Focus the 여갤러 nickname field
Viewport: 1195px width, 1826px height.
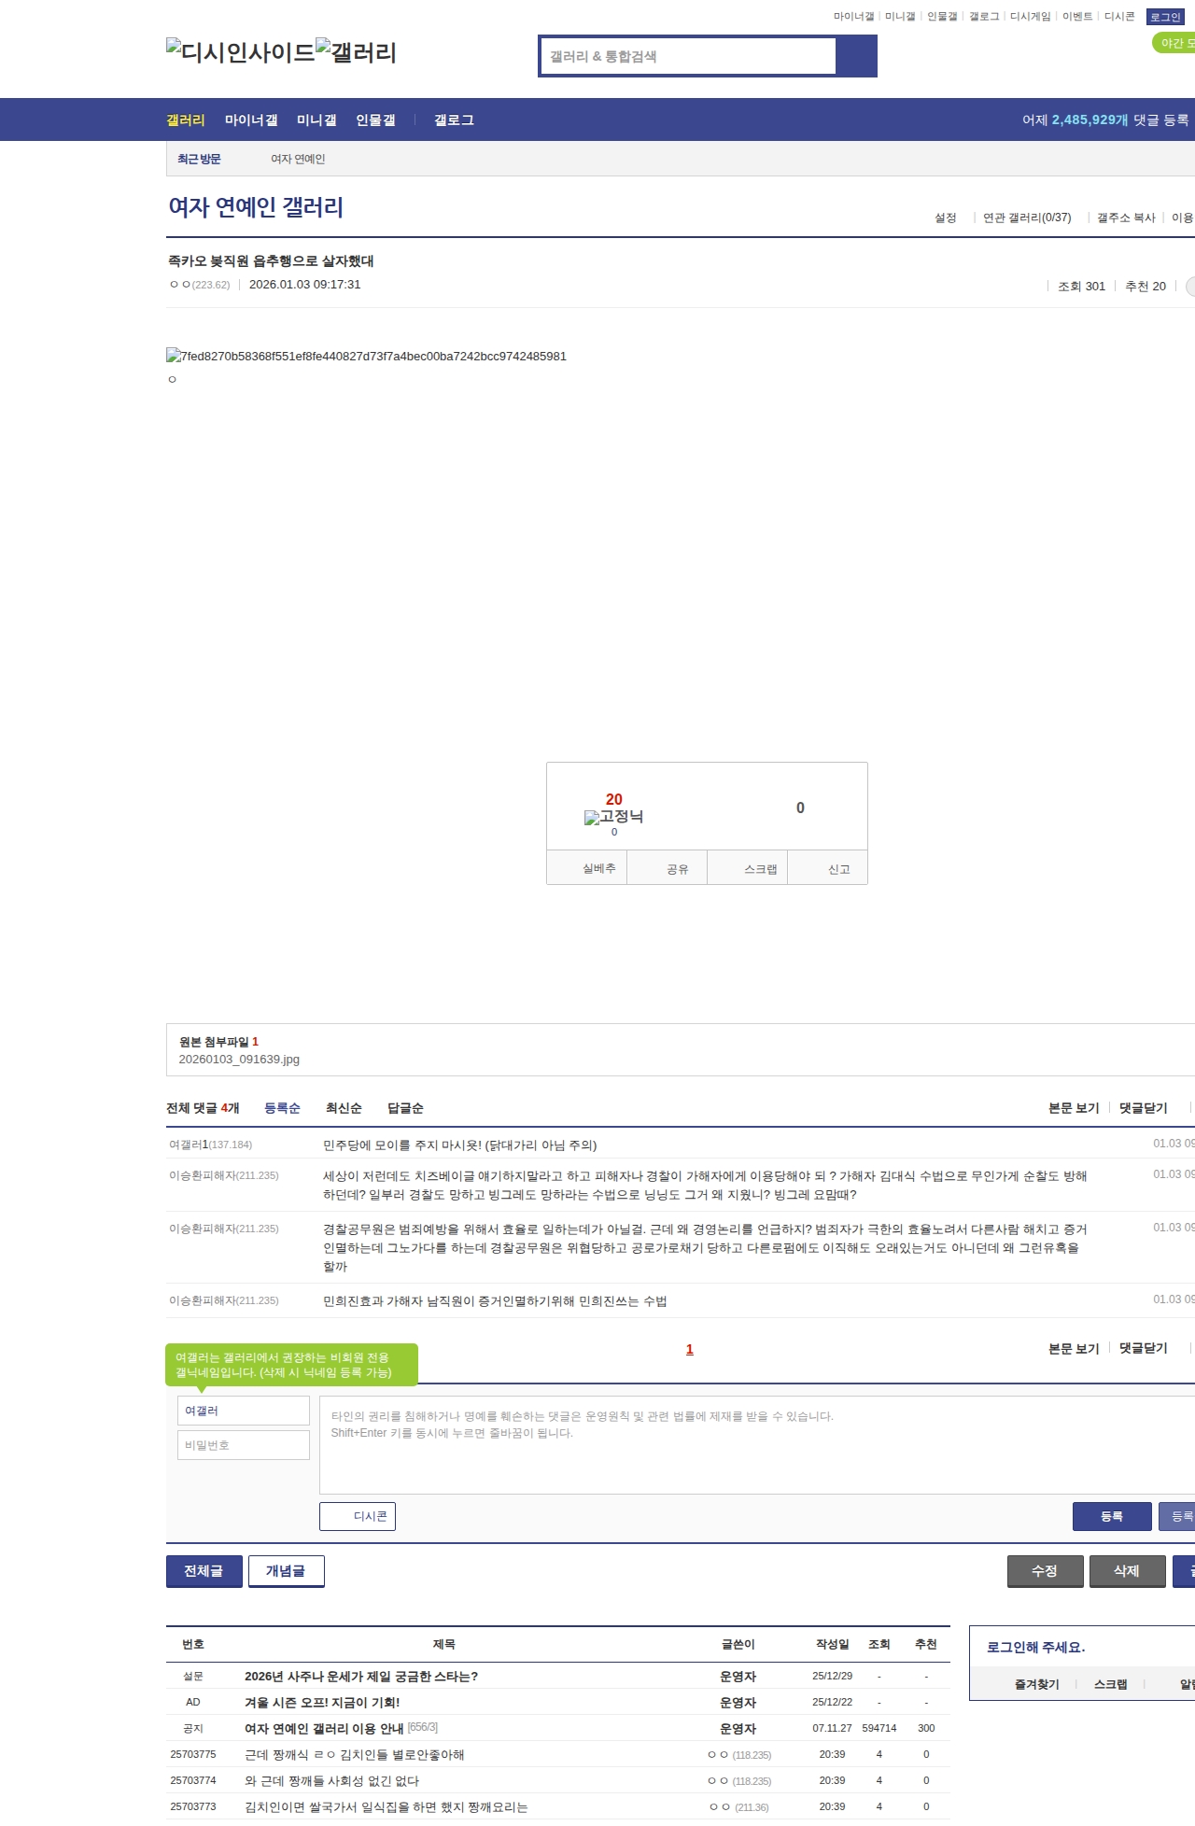[244, 1411]
